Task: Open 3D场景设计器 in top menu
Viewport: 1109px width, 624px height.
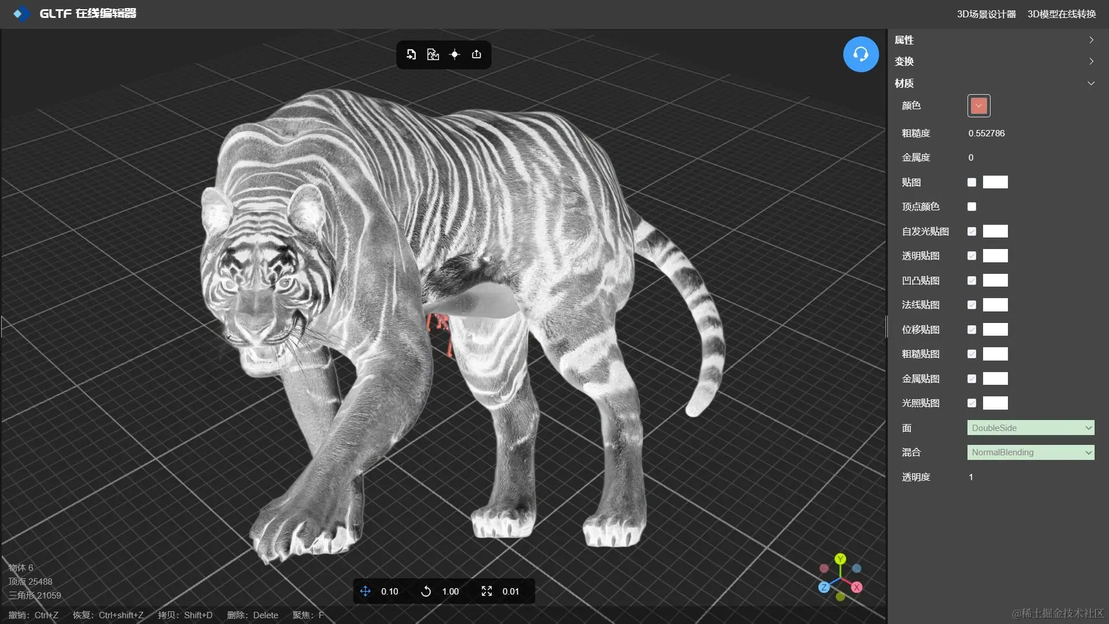Action: pos(986,14)
